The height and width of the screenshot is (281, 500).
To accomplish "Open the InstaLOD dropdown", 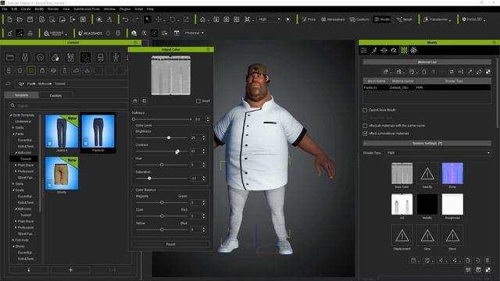I will (x=474, y=20).
